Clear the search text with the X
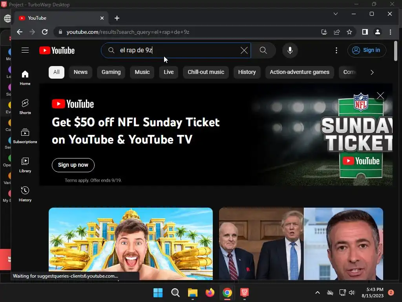 coord(244,50)
